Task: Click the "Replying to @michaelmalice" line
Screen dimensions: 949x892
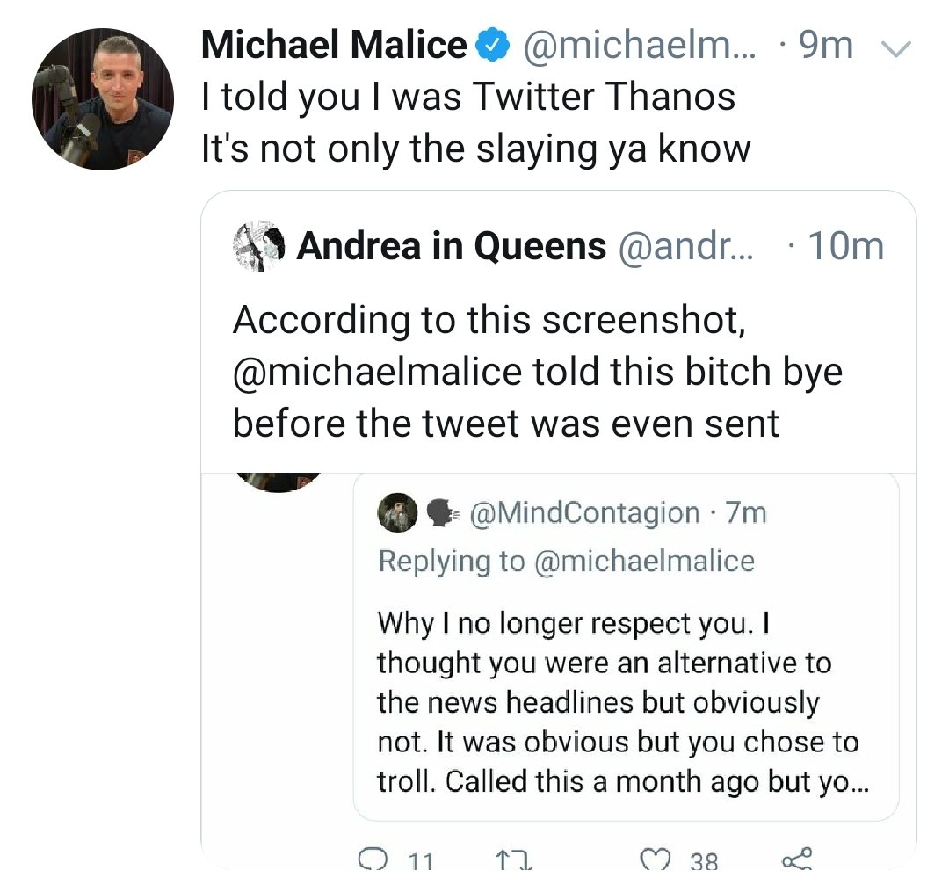Action: click(x=566, y=562)
